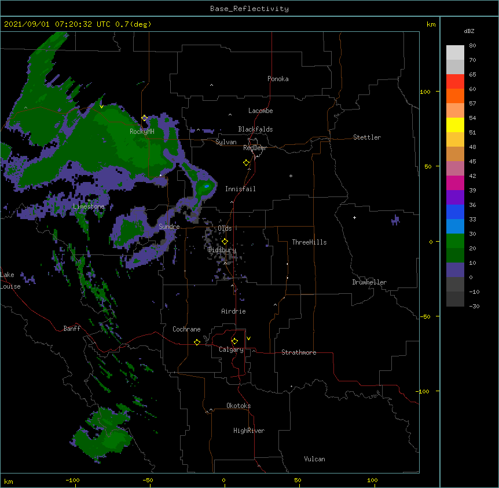The width and height of the screenshot is (499, 488).
Task: Click the Banff label
Action: 72,329
